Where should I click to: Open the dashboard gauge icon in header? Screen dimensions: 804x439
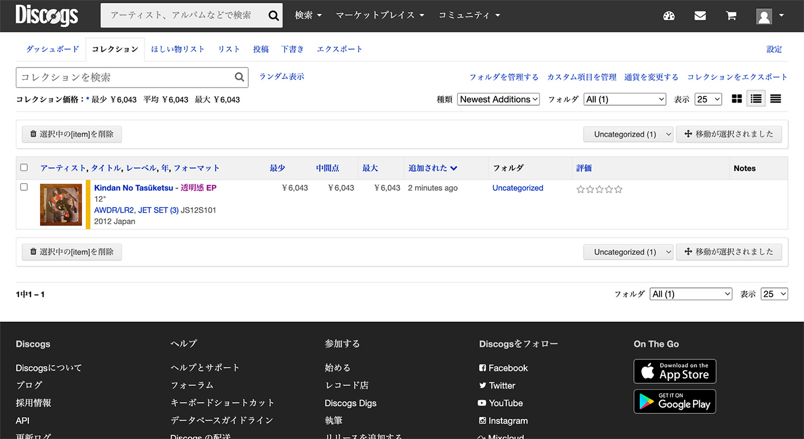tap(669, 16)
